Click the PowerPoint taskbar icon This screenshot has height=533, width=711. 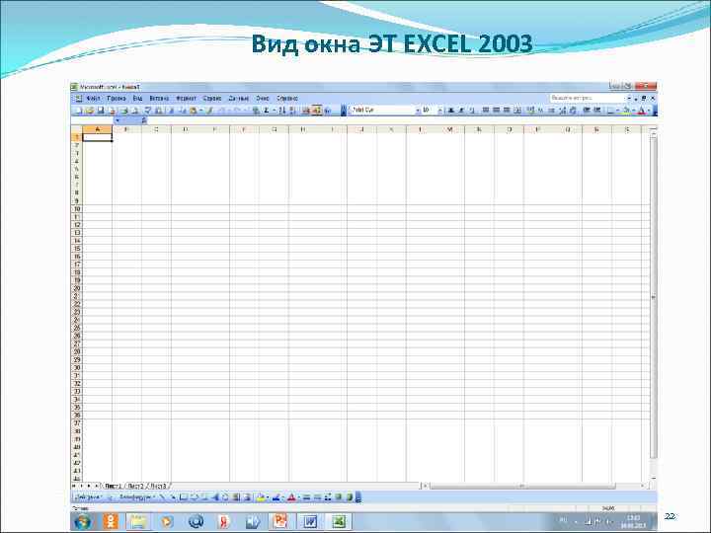click(x=280, y=522)
